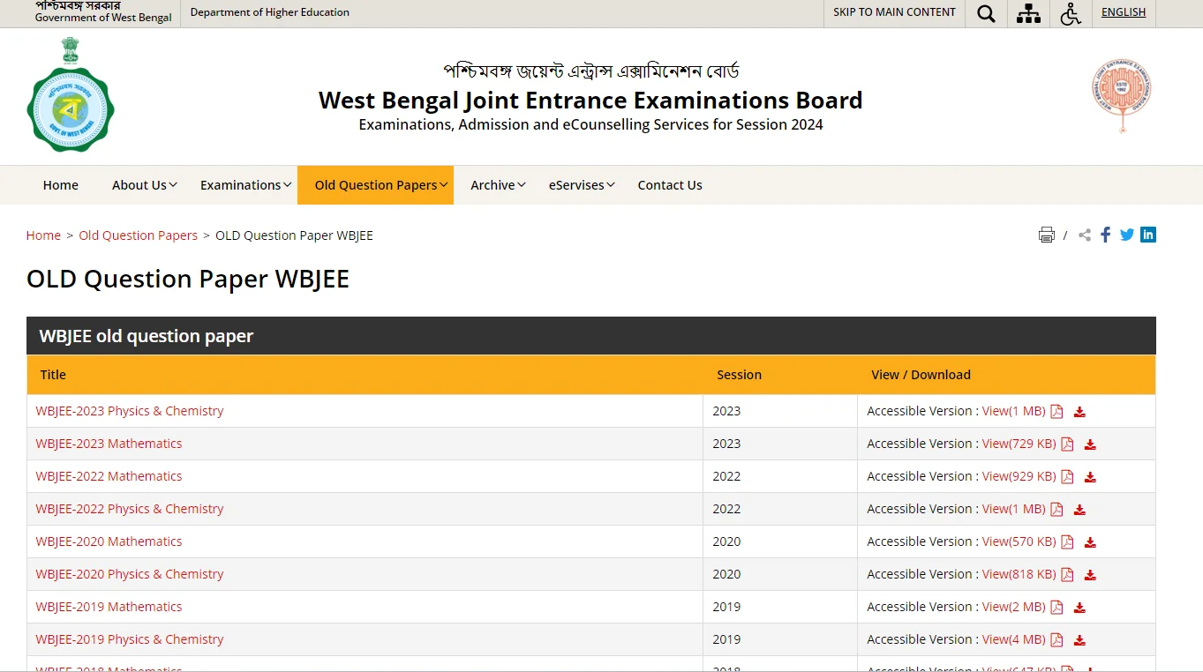
Task: Click the Title column header
Action: [x=53, y=375]
